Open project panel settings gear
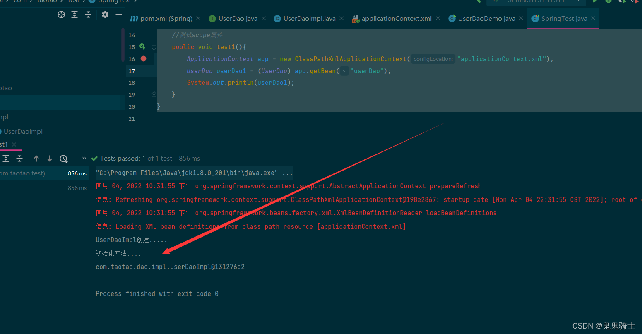Image resolution: width=642 pixels, height=334 pixels. coord(105,14)
